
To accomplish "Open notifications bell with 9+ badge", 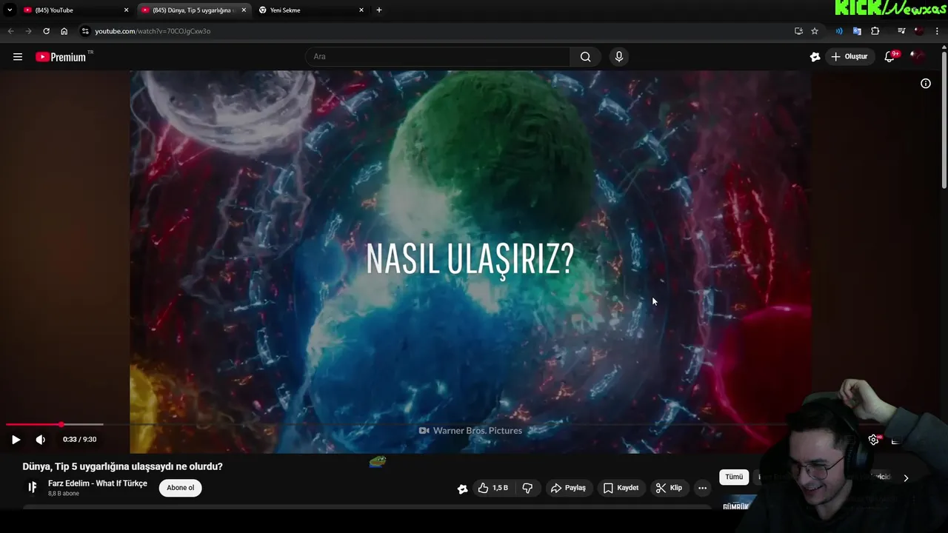I will [x=891, y=56].
